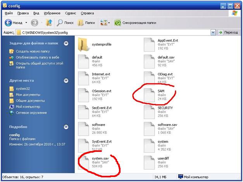This screenshot has width=243, height=182.
Task: Open the Правка menu
Action: coord(23,13)
